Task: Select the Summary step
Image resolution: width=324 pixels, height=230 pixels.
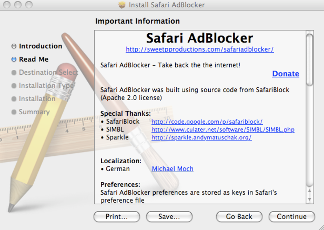Action: pyautogui.click(x=34, y=112)
